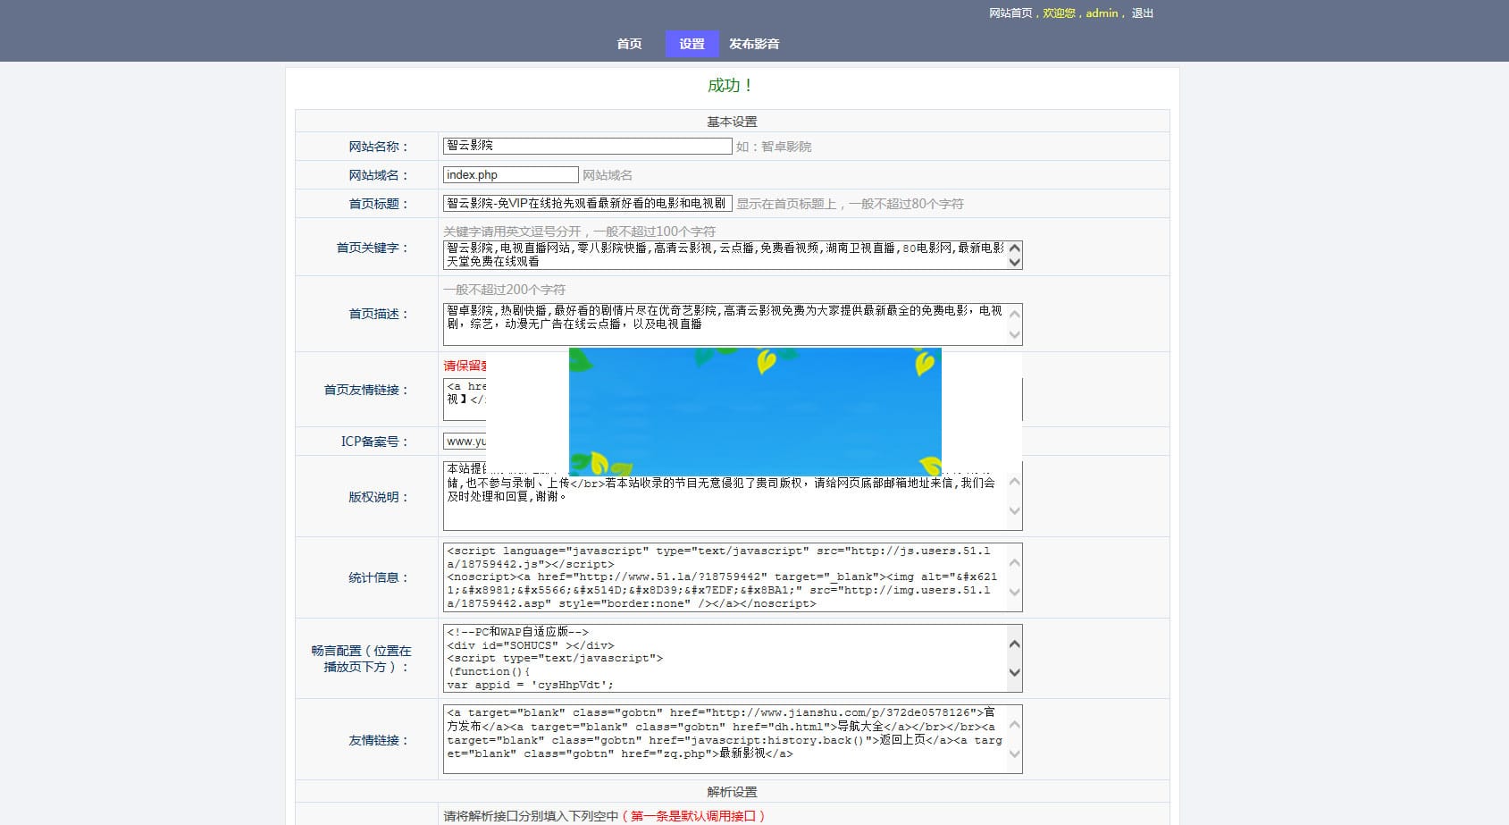
Task: Click the admin account link
Action: point(1100,13)
